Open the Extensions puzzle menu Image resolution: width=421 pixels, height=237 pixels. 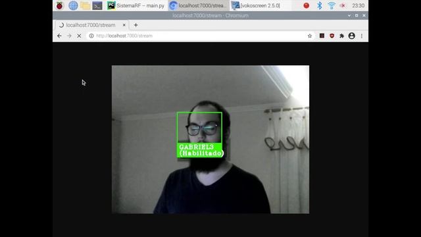[341, 36]
